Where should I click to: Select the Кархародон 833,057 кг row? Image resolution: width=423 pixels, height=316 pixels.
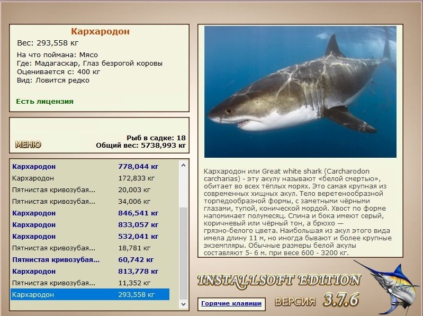(90, 224)
